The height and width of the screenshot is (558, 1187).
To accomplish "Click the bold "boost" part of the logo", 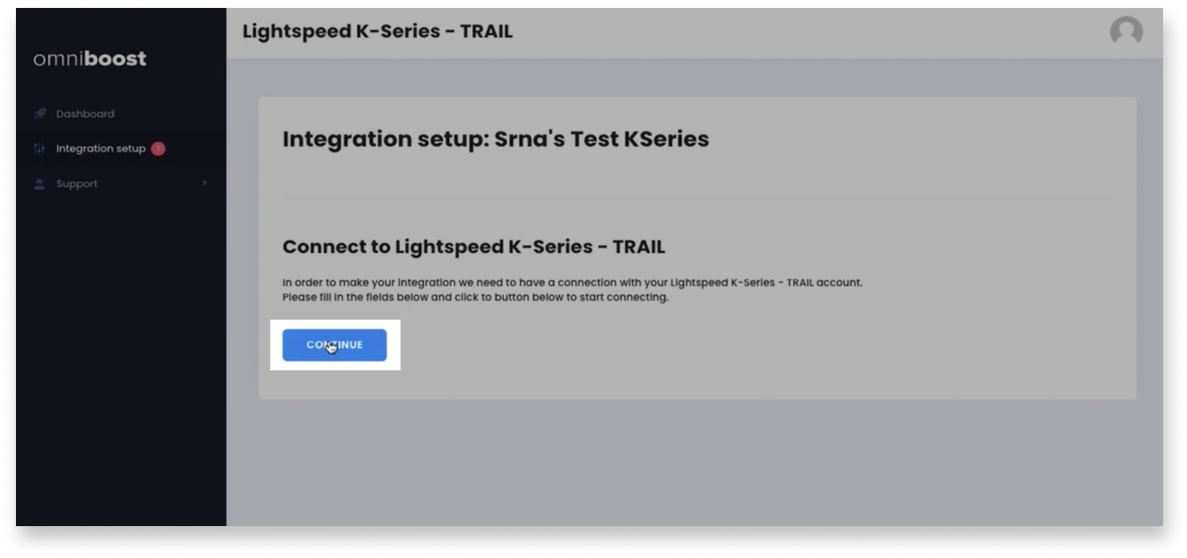I will [x=115, y=59].
